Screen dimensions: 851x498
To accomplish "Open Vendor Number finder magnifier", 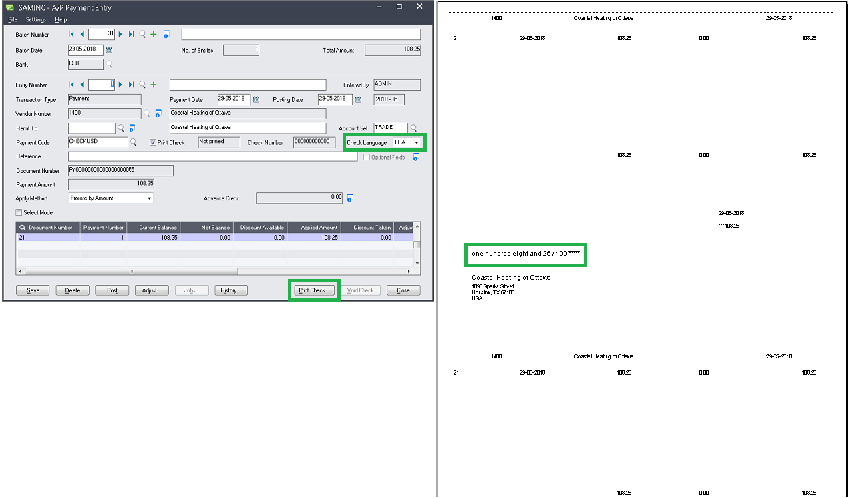I will (x=147, y=113).
